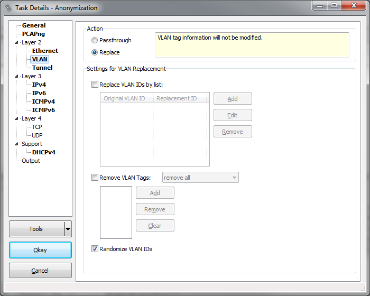370x296 pixels.
Task: Collapse the Layer 2 tree node
Action: (x=16, y=42)
